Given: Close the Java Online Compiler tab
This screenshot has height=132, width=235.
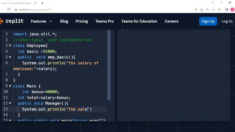Looking at the screenshot, I should click(x=35, y=3).
